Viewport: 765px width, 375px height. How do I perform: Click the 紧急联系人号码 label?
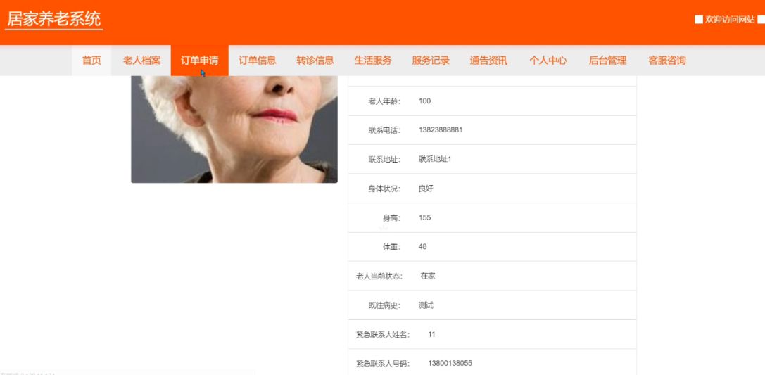pyautogui.click(x=383, y=363)
